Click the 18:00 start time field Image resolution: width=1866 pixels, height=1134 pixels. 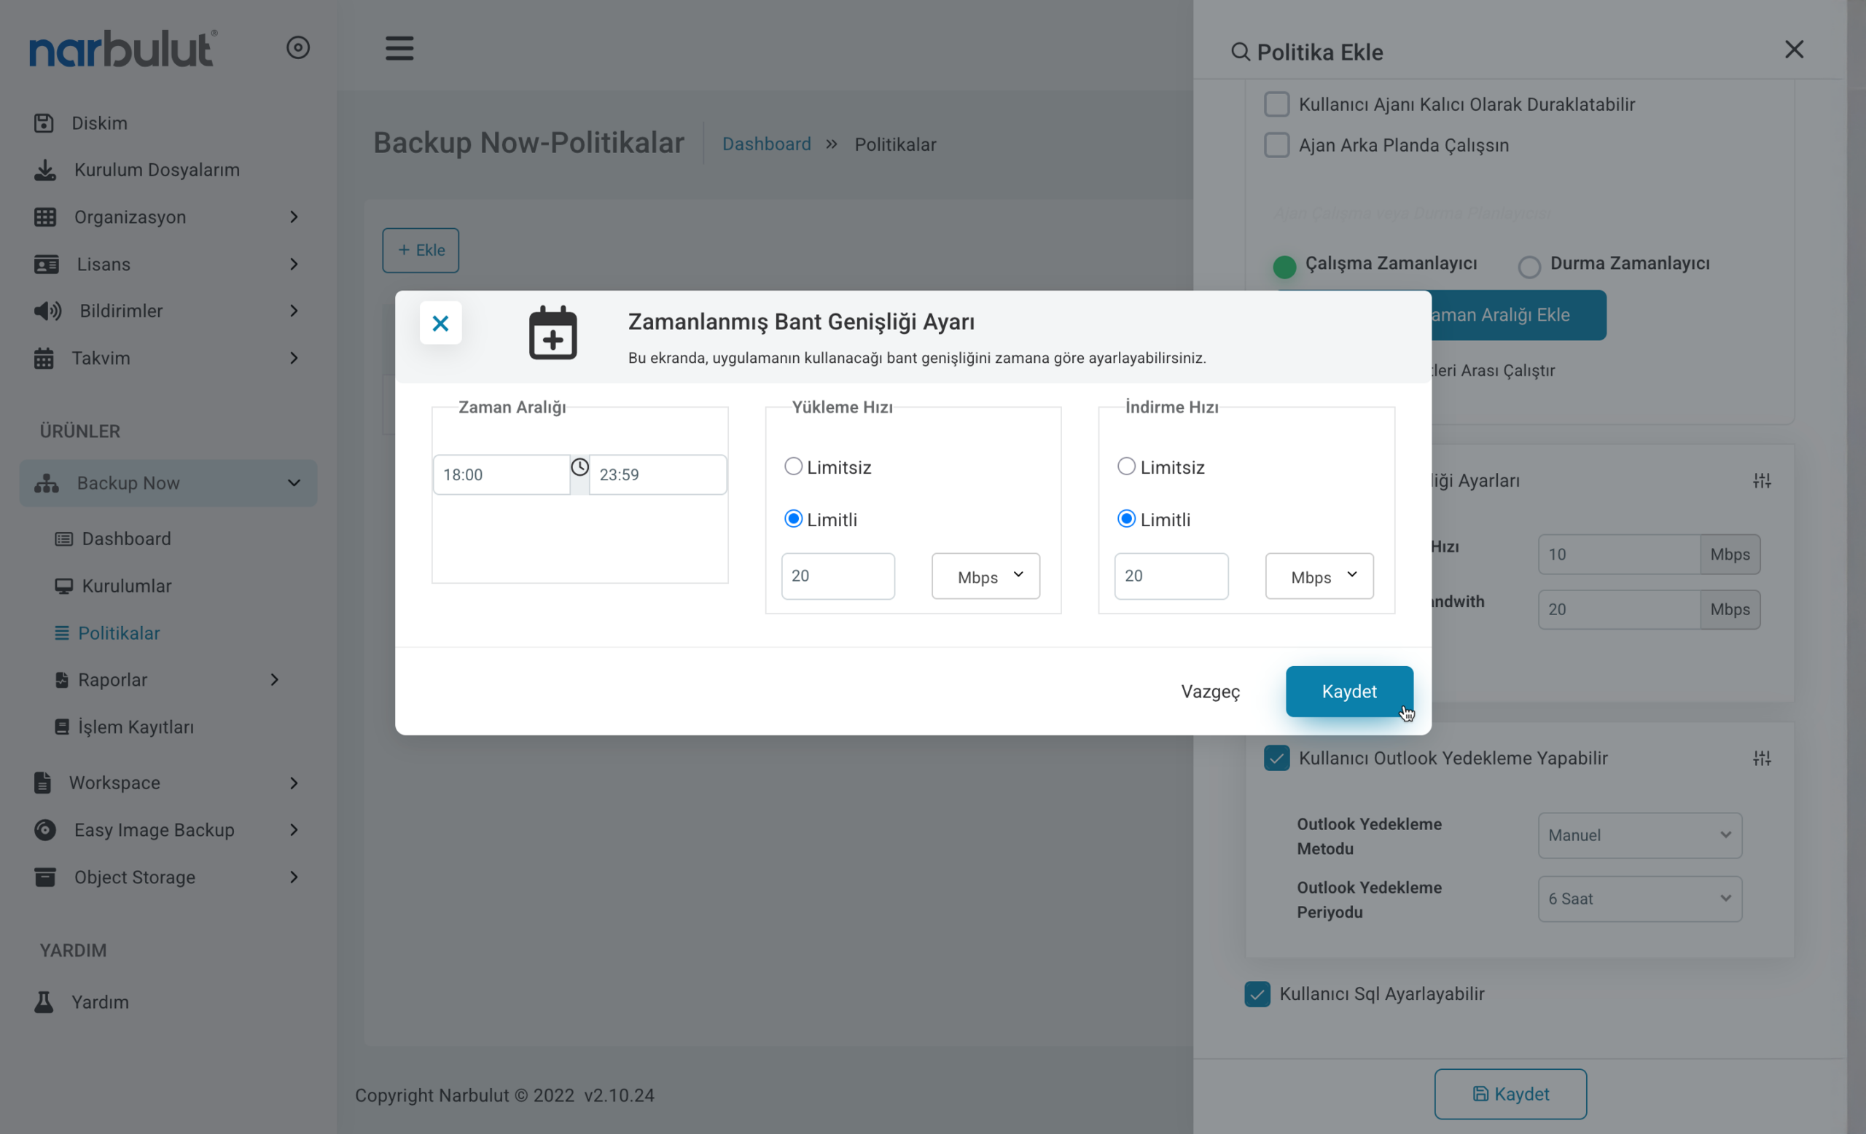coord(501,474)
